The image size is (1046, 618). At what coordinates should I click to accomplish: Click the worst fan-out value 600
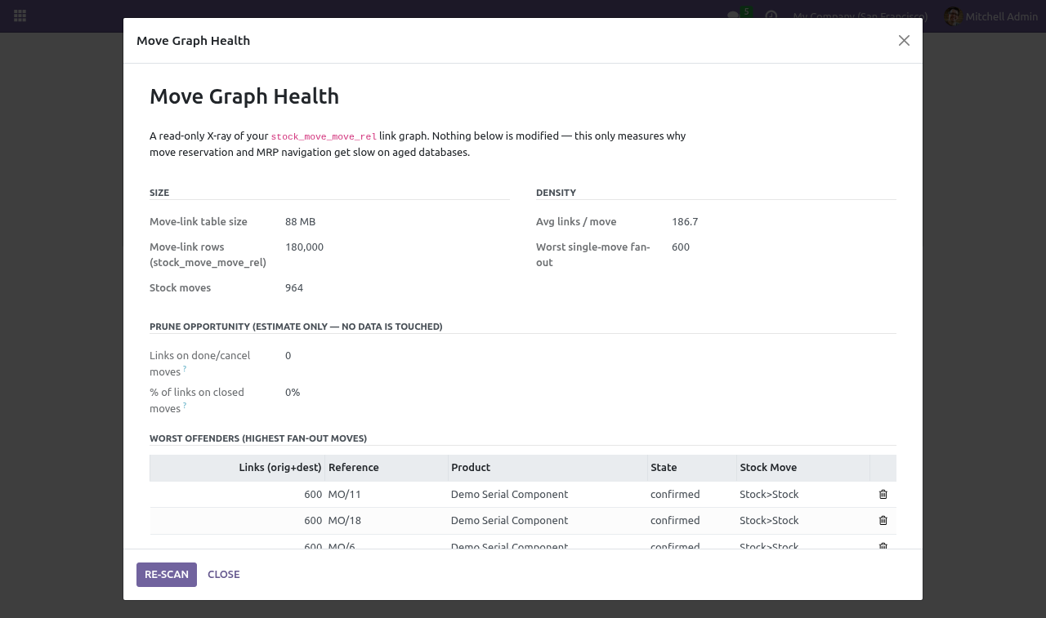pos(681,247)
